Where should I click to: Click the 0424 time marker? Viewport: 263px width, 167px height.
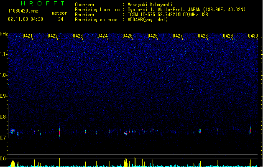tap(102, 36)
